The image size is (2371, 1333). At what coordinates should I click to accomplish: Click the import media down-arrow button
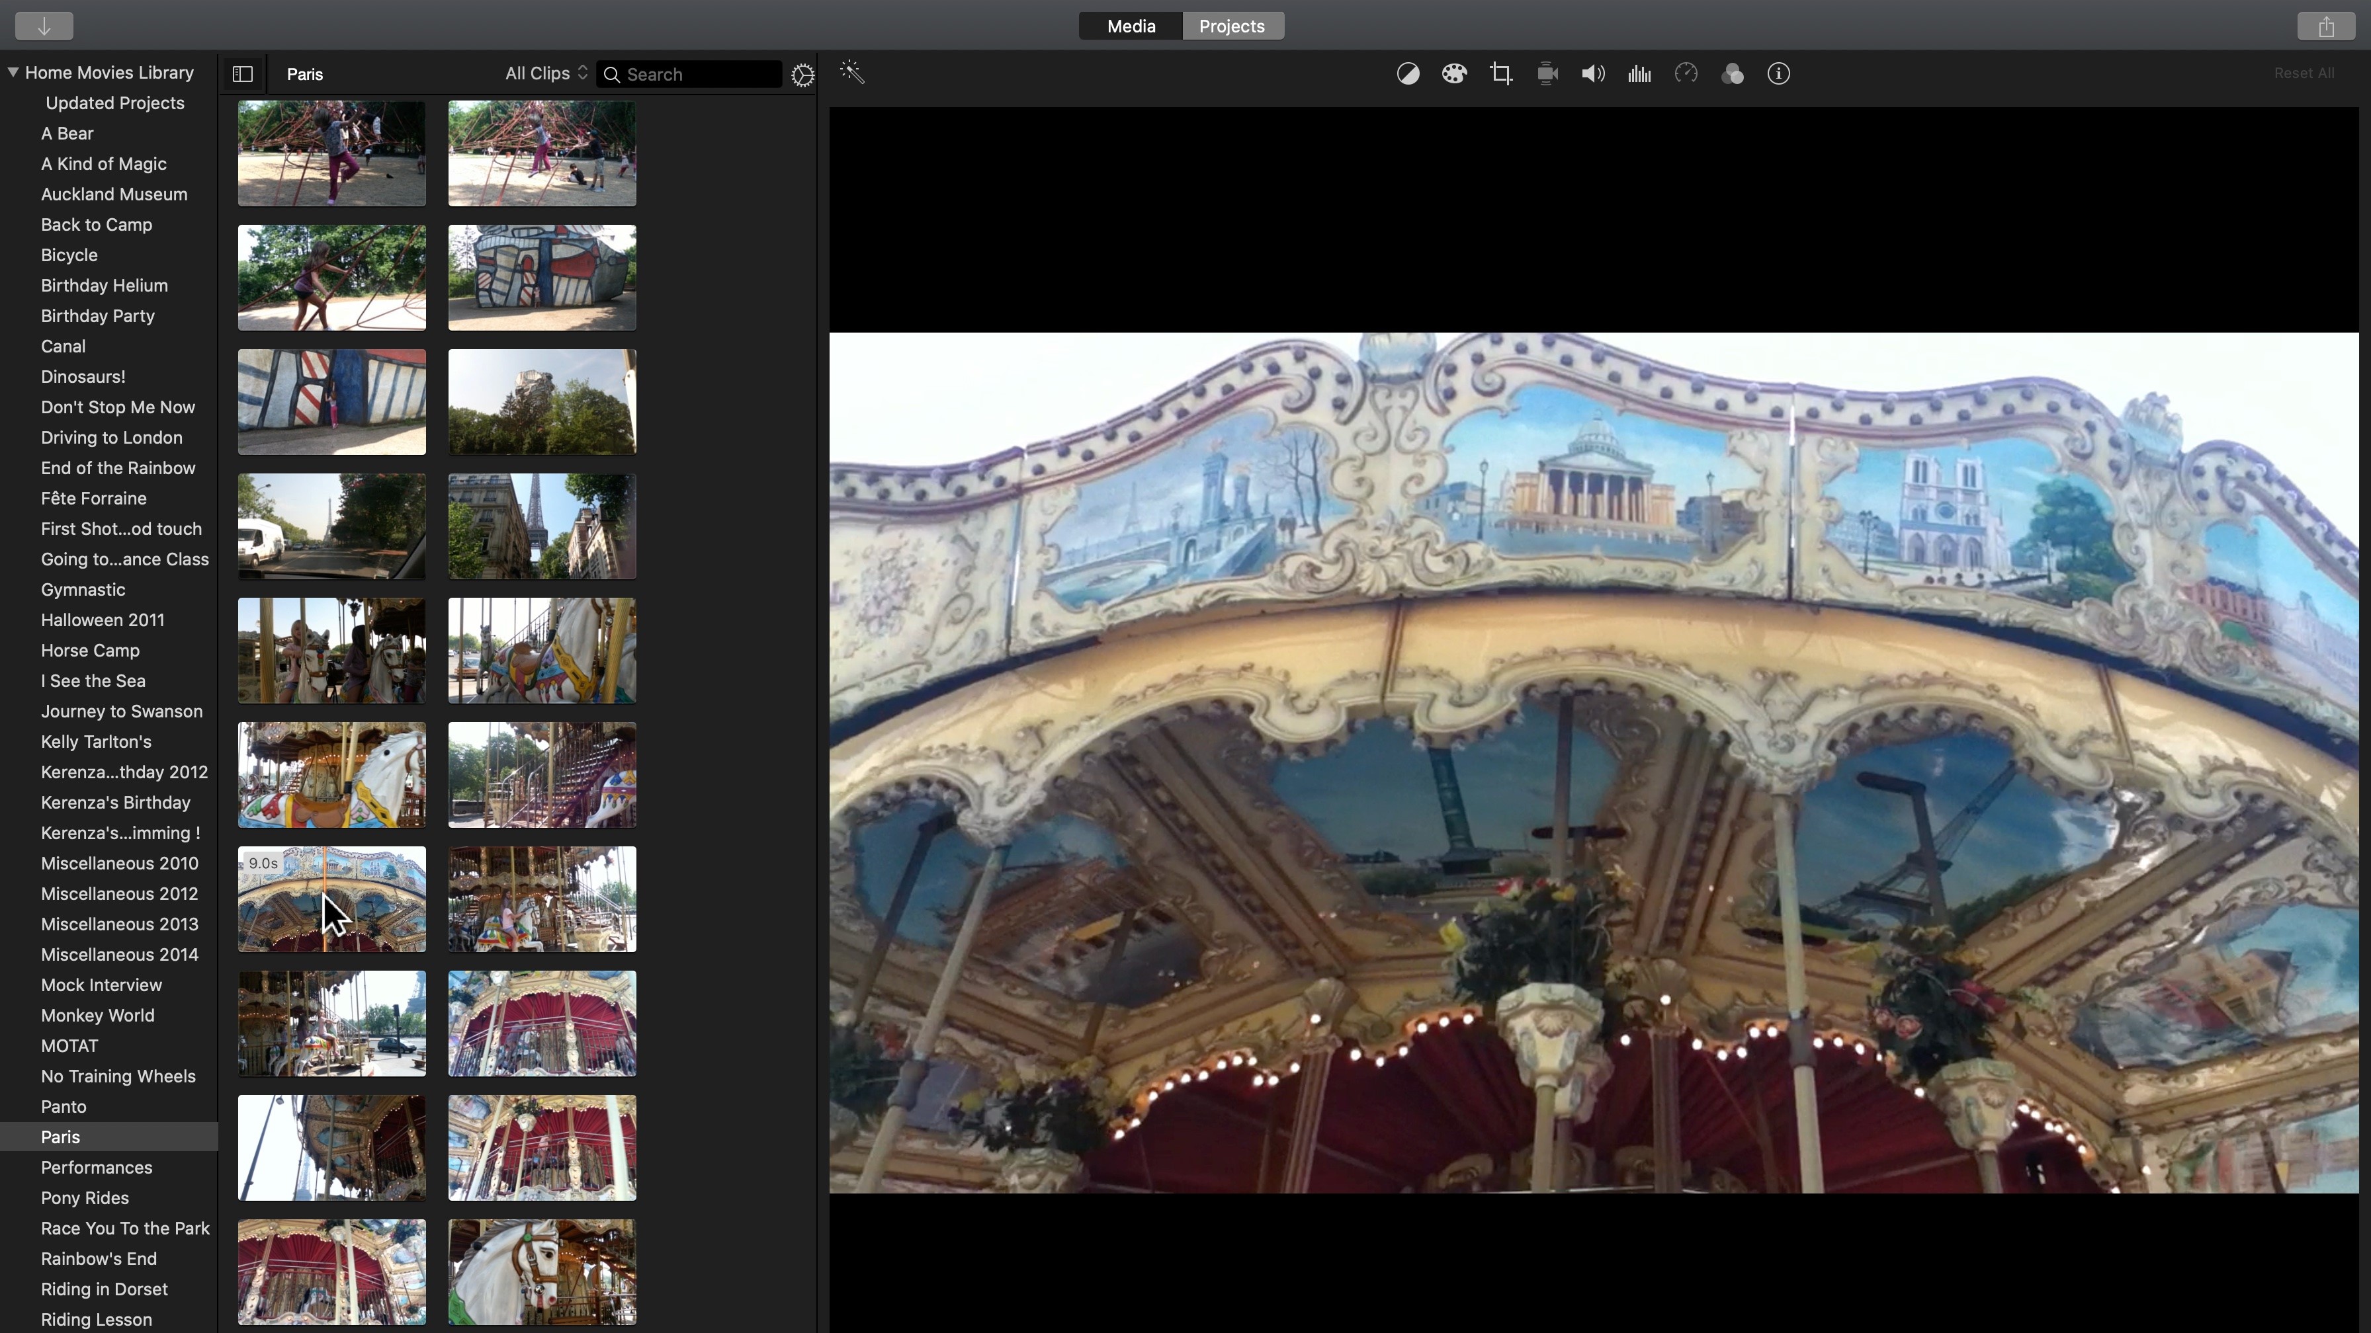point(44,26)
